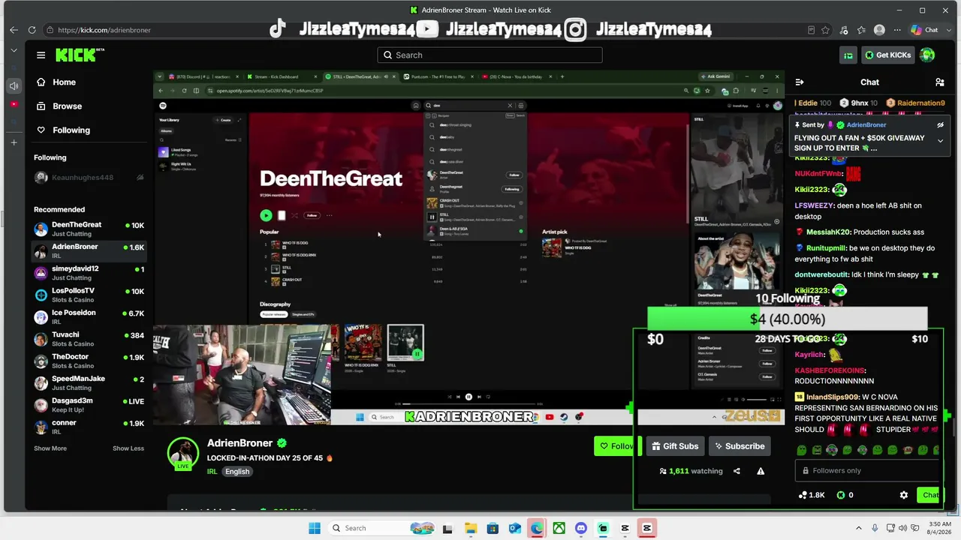Screen dimensions: 961x540
Task: Add a new tab in browser sidebar
Action: coord(14,142)
